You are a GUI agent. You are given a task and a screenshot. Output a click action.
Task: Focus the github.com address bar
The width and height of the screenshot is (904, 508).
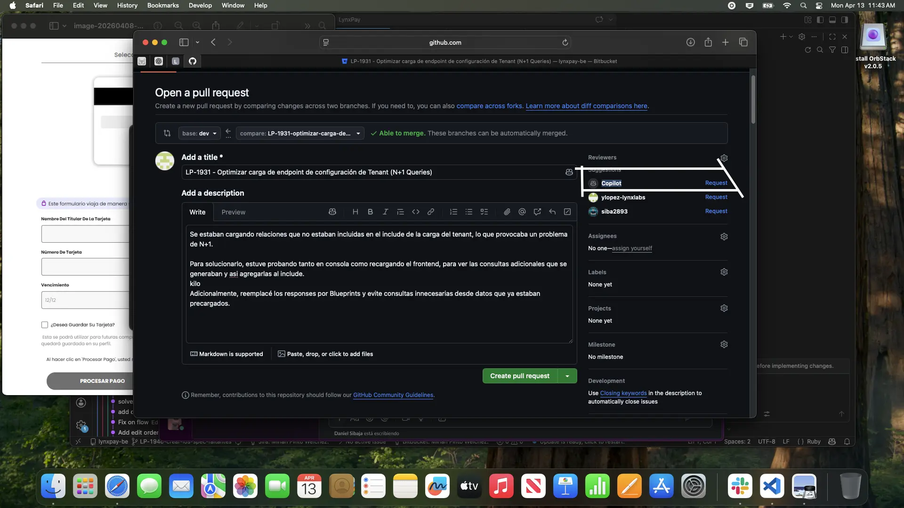coord(445,42)
